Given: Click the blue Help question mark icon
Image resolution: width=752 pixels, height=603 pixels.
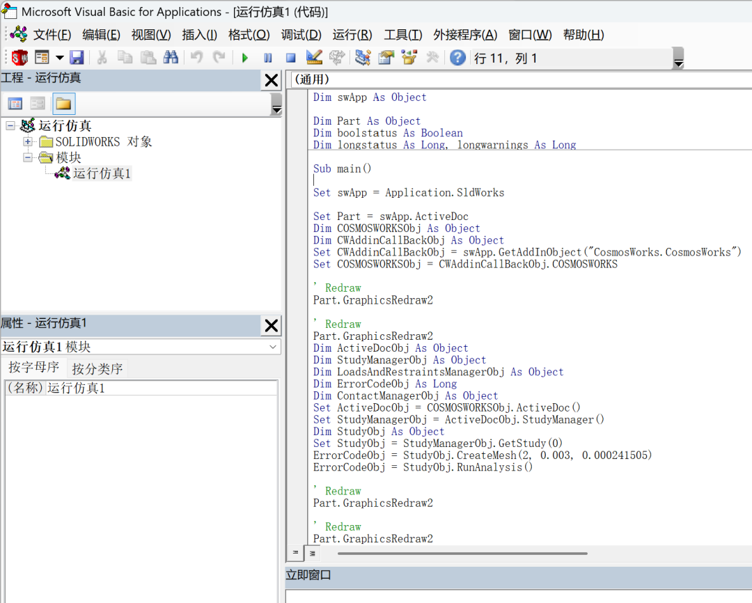Looking at the screenshot, I should pyautogui.click(x=457, y=58).
